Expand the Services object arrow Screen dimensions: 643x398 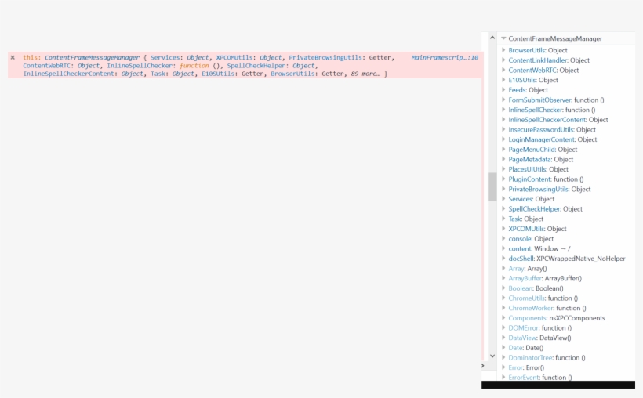point(503,199)
